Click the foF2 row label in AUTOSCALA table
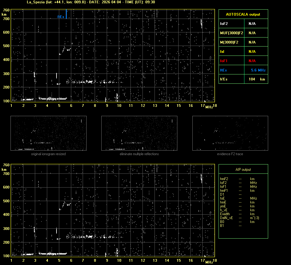The height and width of the screenshot is (265, 291). (224, 23)
